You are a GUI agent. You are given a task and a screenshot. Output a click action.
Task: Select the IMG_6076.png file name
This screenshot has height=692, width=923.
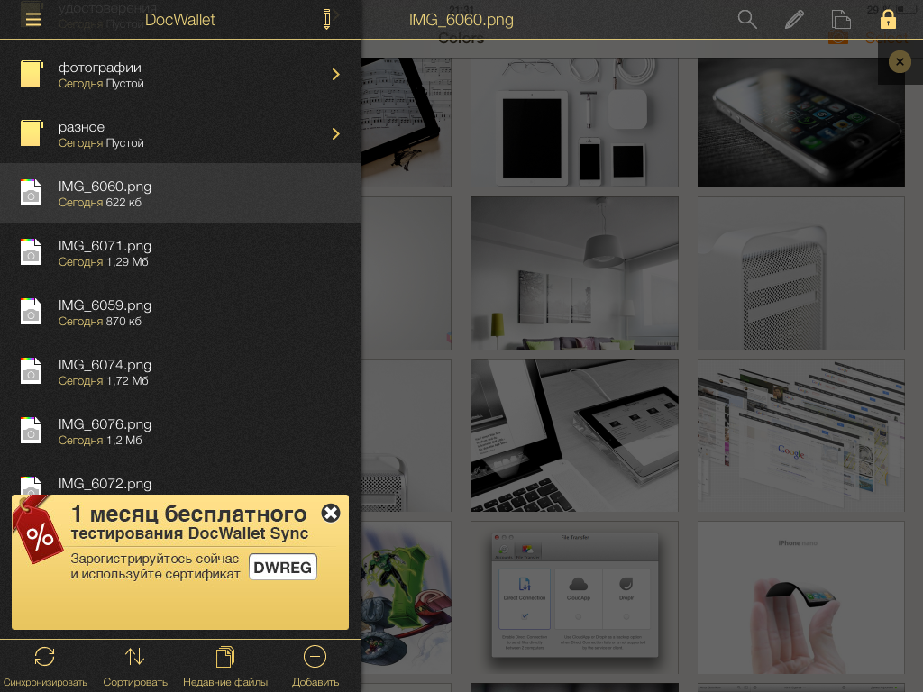[x=105, y=423]
